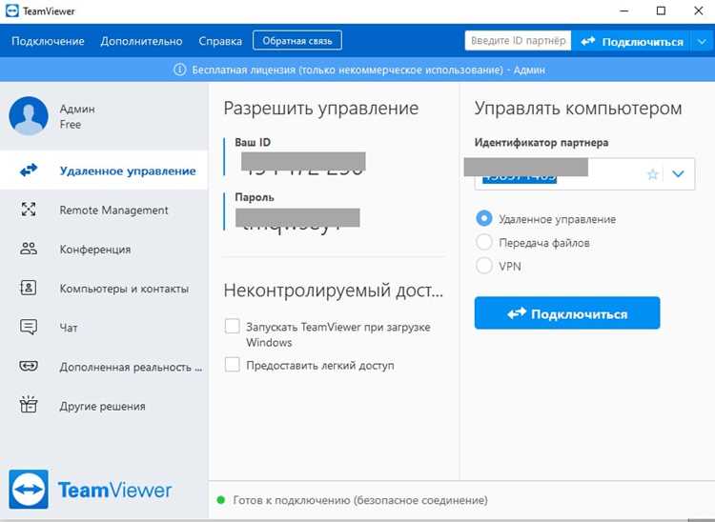The image size is (715, 522).
Task: Click the Ваш ID value
Action: [303, 164]
